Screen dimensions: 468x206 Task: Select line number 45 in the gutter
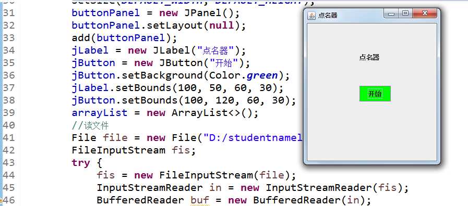9,188
